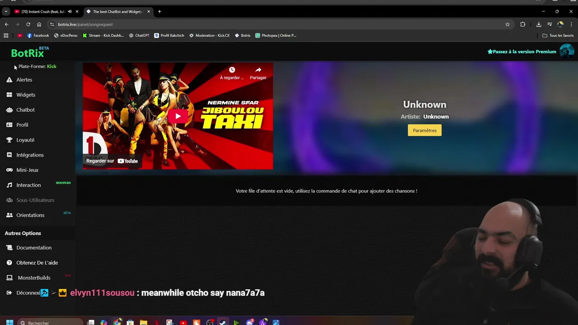Open the Chrome profile avatar
Viewport: 578px width, 325px height.
[x=560, y=24]
